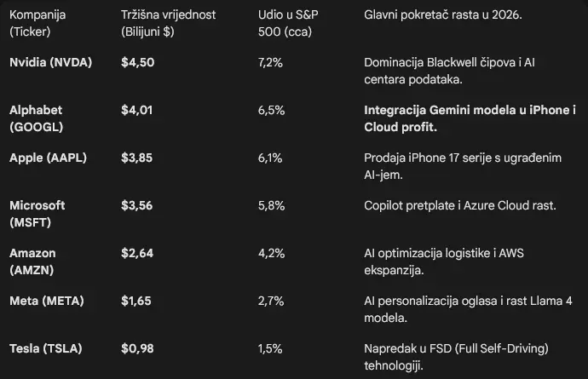Click the Gemini integration bold text

[x=470, y=118]
